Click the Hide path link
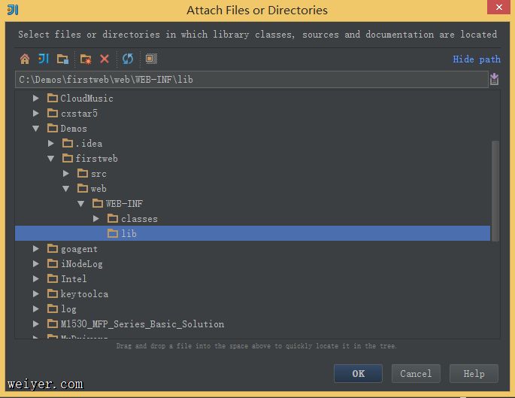Screen dimensions: 515x398 click(477, 59)
